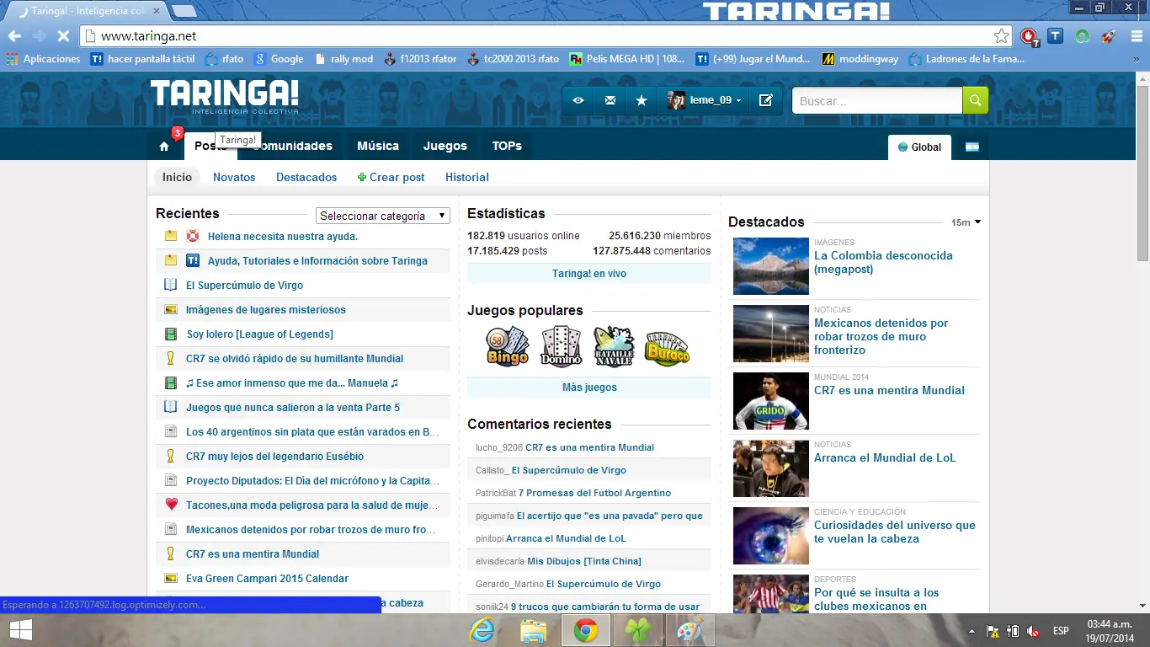Screen dimensions: 1150x647
Task: Switch to the Novatos sub-tab
Action: 234,177
